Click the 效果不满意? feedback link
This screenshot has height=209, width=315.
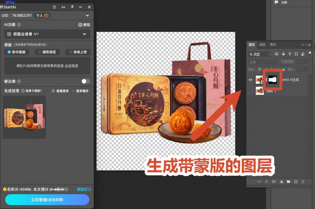(x=34, y=91)
